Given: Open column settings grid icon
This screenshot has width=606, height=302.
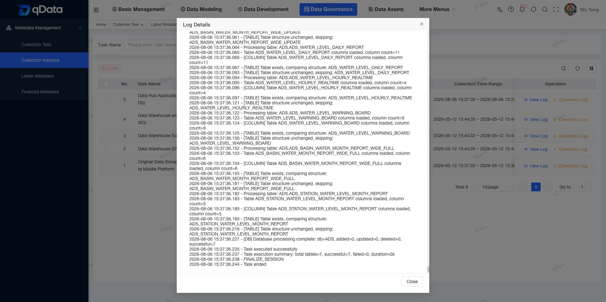Looking at the screenshot, I should [591, 68].
